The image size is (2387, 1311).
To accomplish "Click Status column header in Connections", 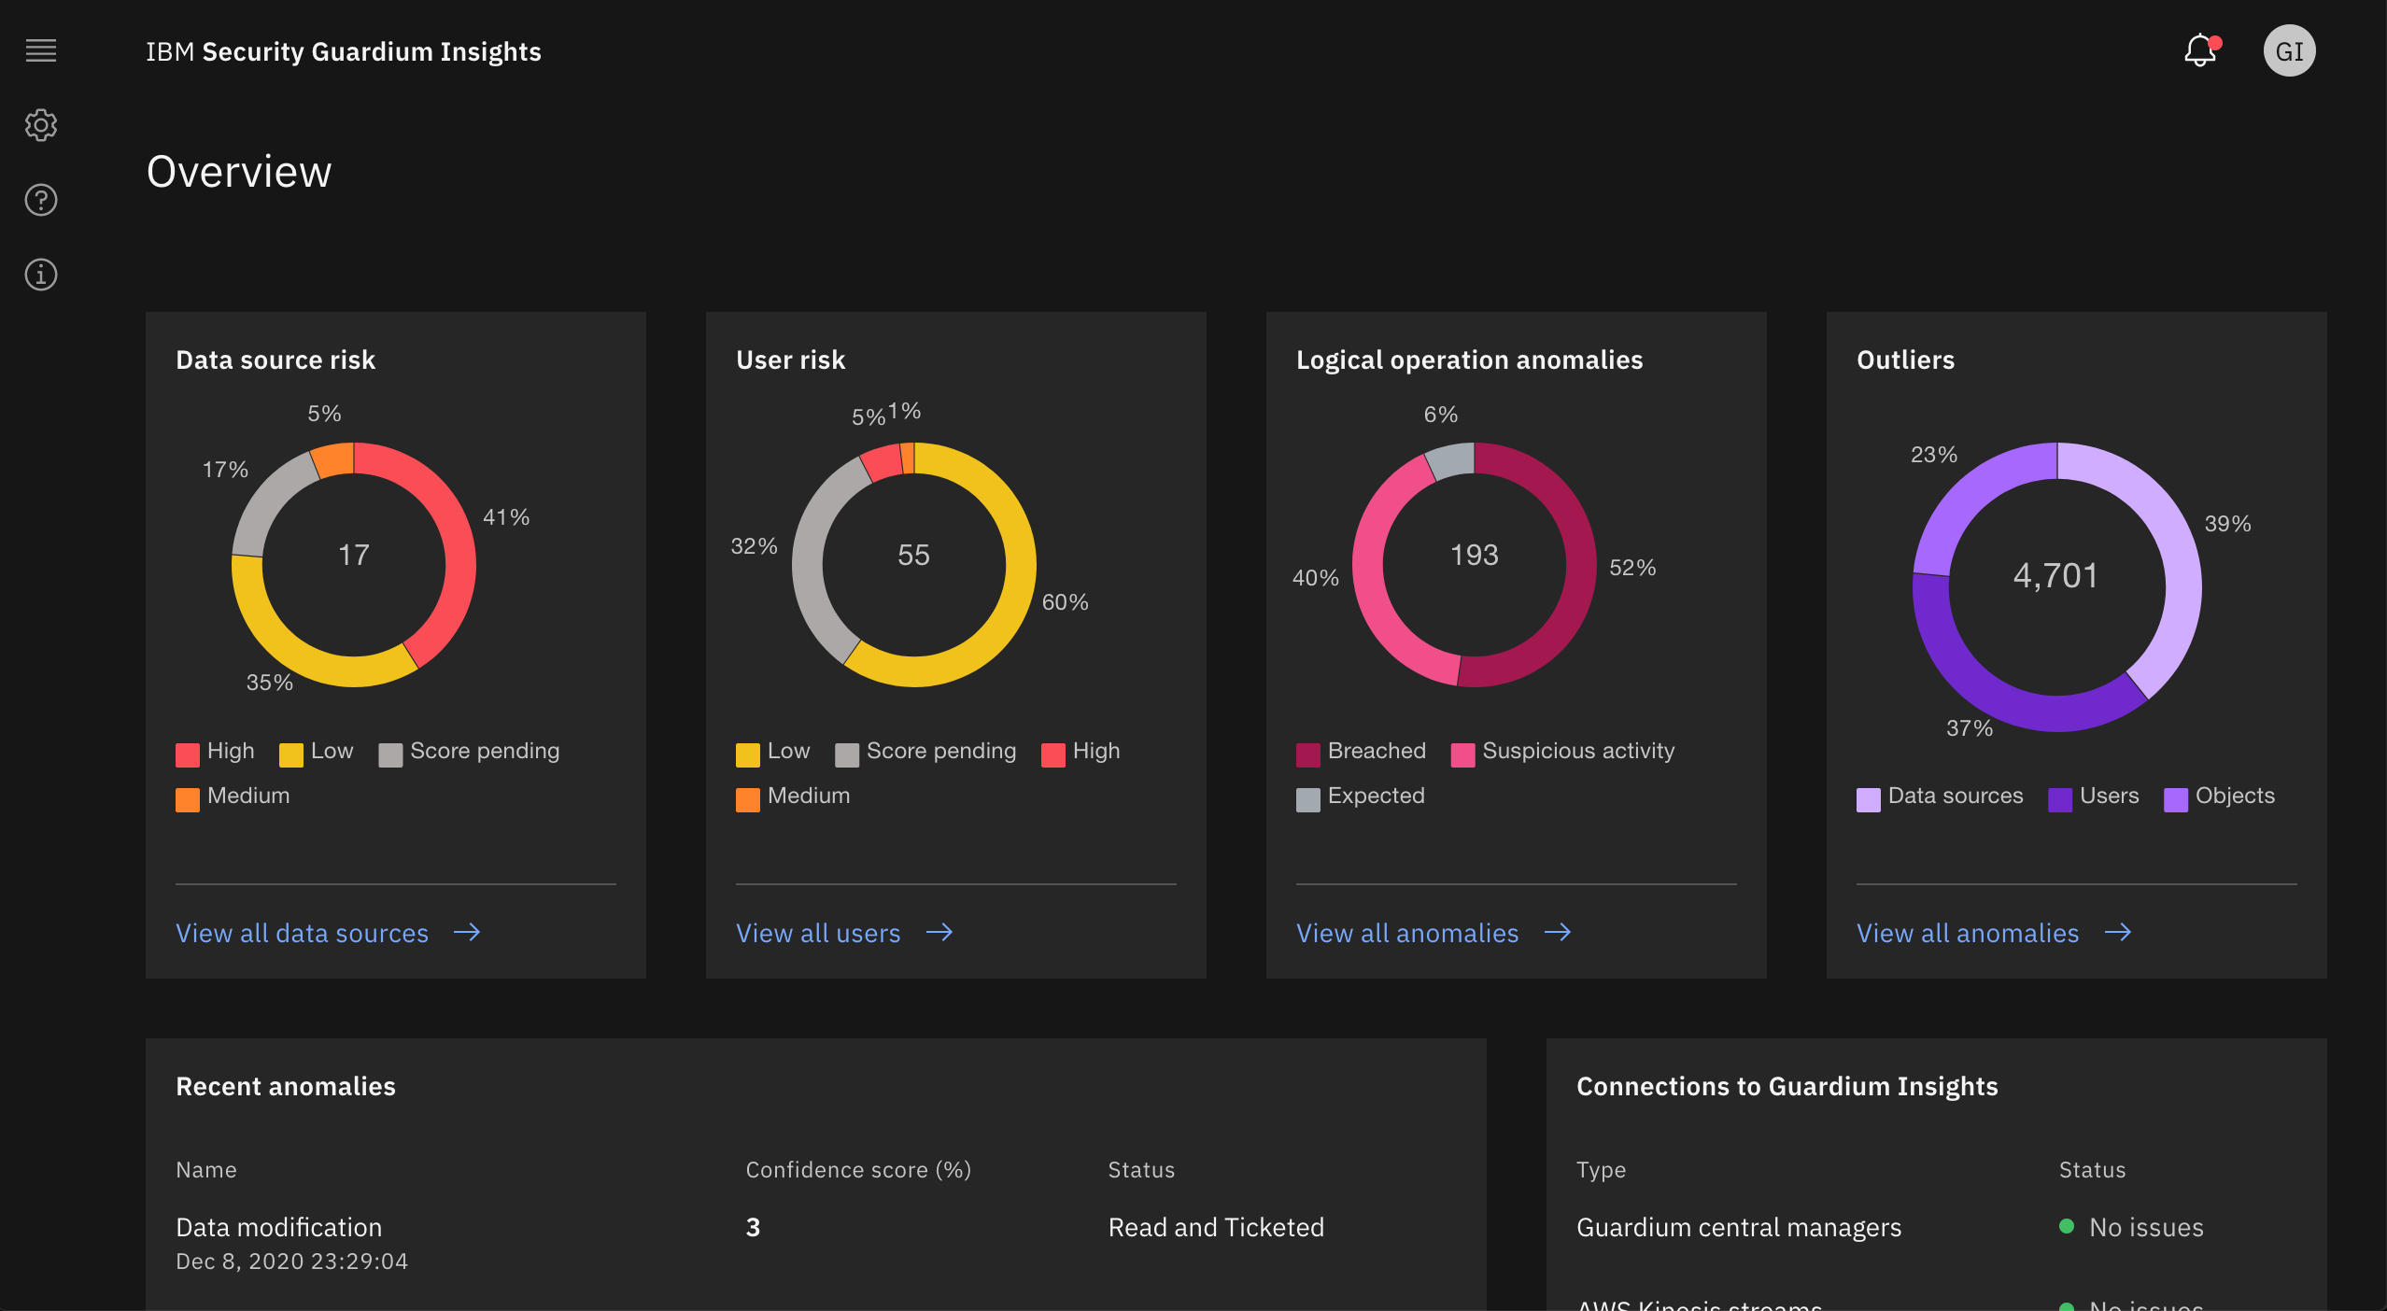I will pos(2092,1170).
